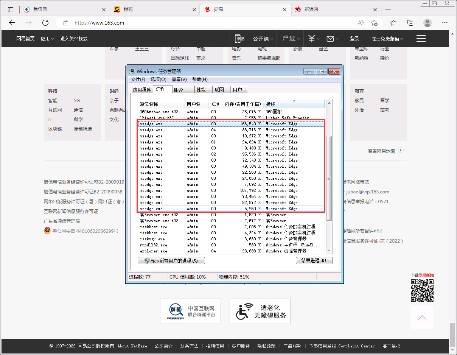Viewport: 457px width, 355px height.
Task: Sort by 内存(专用工作集) column header
Action: [x=242, y=104]
